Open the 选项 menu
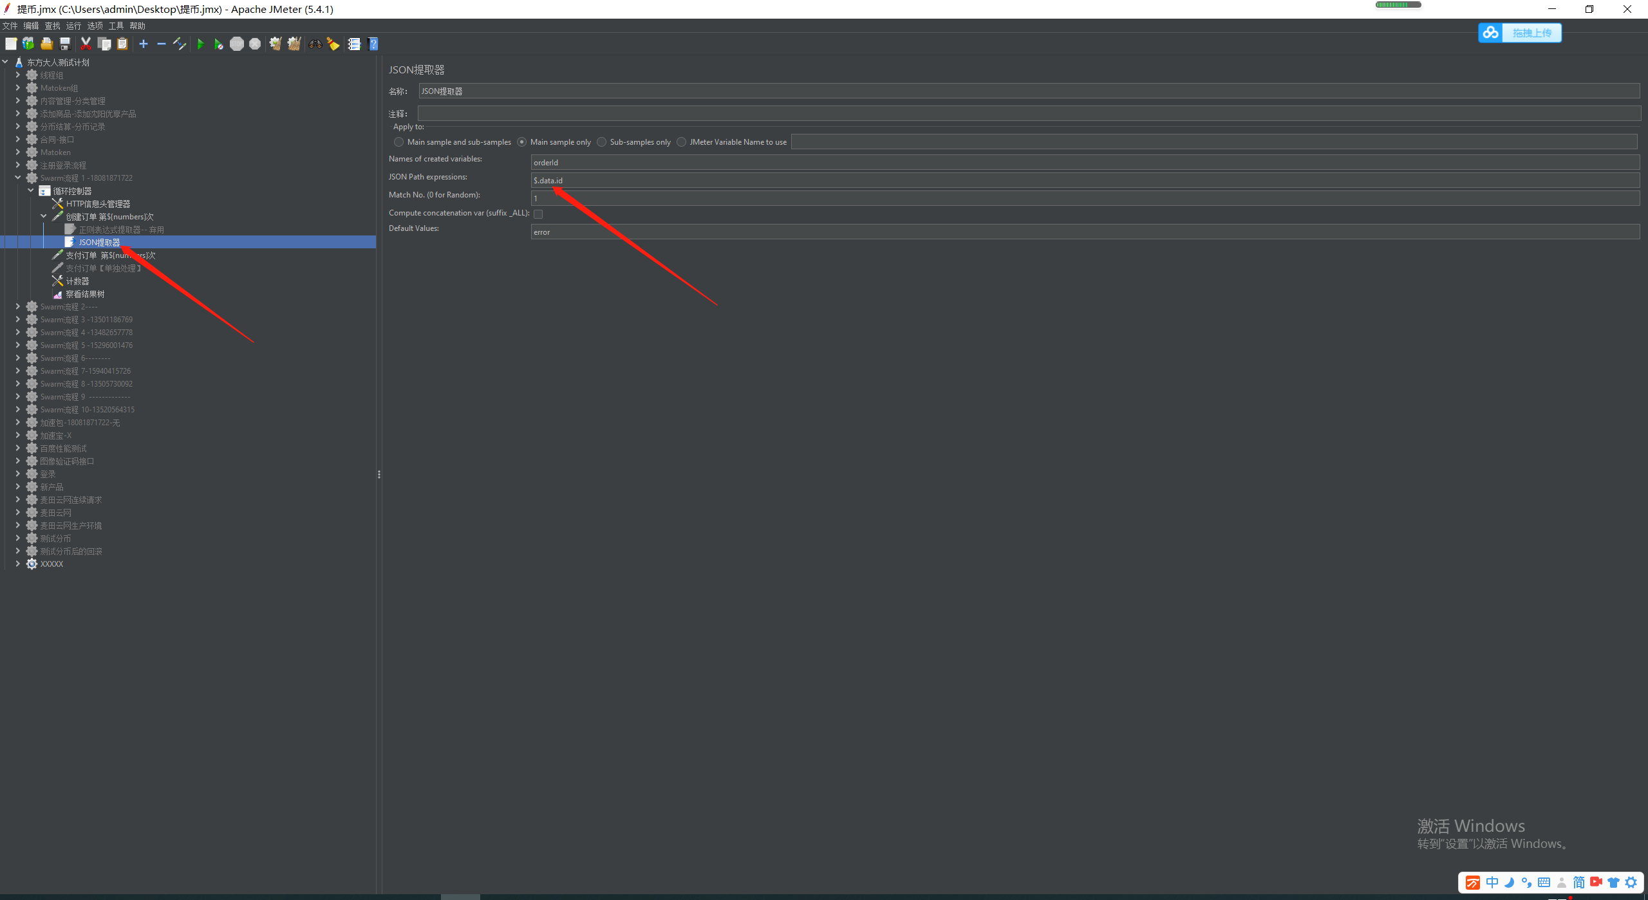Image resolution: width=1648 pixels, height=900 pixels. click(x=95, y=26)
